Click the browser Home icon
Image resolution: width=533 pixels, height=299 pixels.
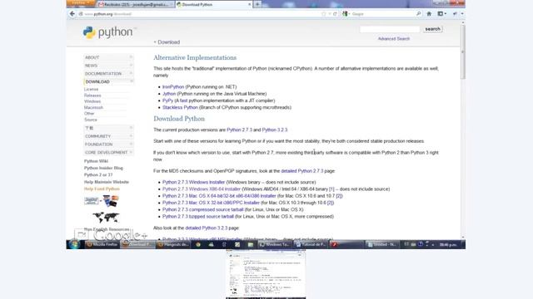coord(429,14)
